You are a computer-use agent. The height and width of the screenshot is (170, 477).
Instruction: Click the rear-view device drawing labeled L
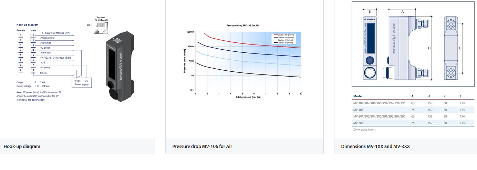click(x=450, y=48)
